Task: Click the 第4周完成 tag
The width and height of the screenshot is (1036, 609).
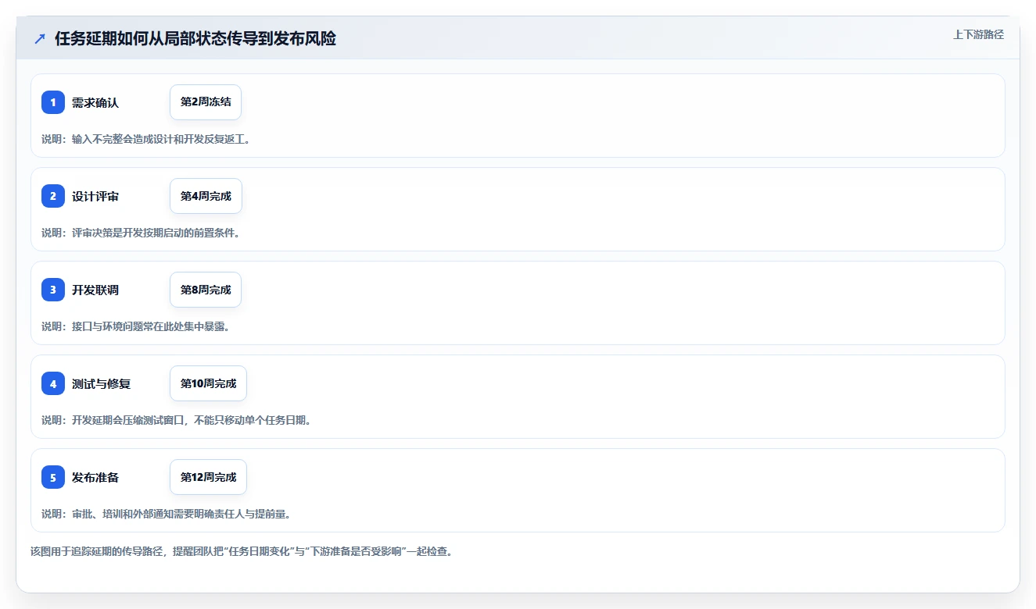Action: pyautogui.click(x=206, y=196)
